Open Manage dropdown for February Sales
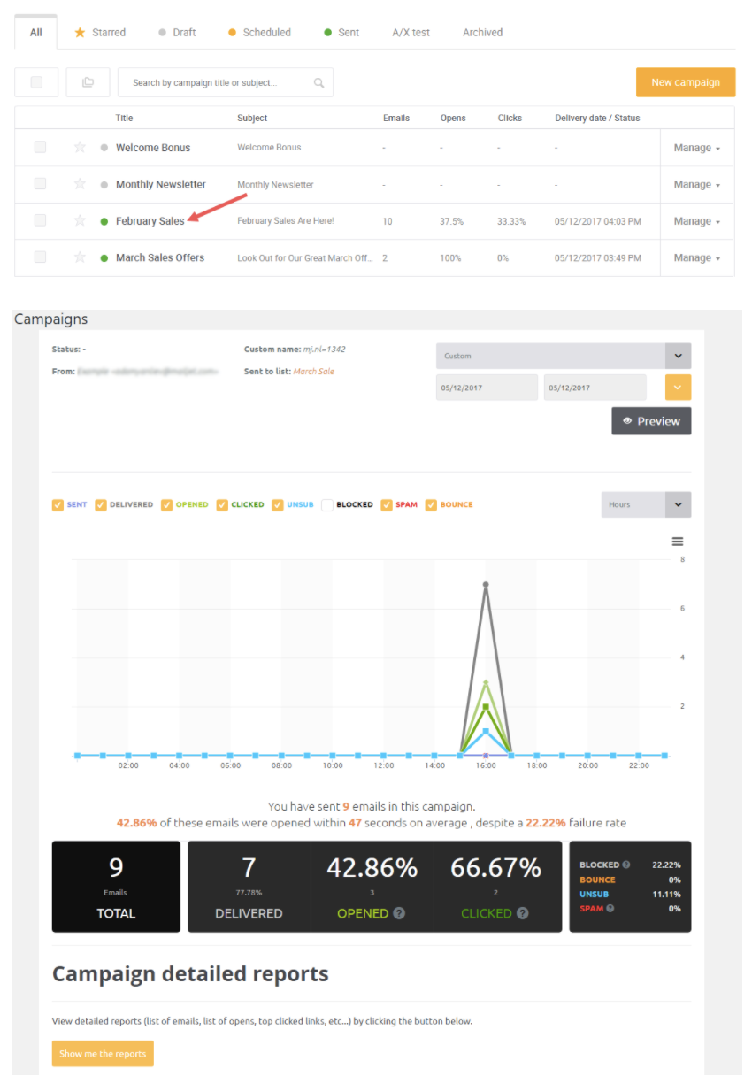752x1076 pixels. [x=697, y=221]
